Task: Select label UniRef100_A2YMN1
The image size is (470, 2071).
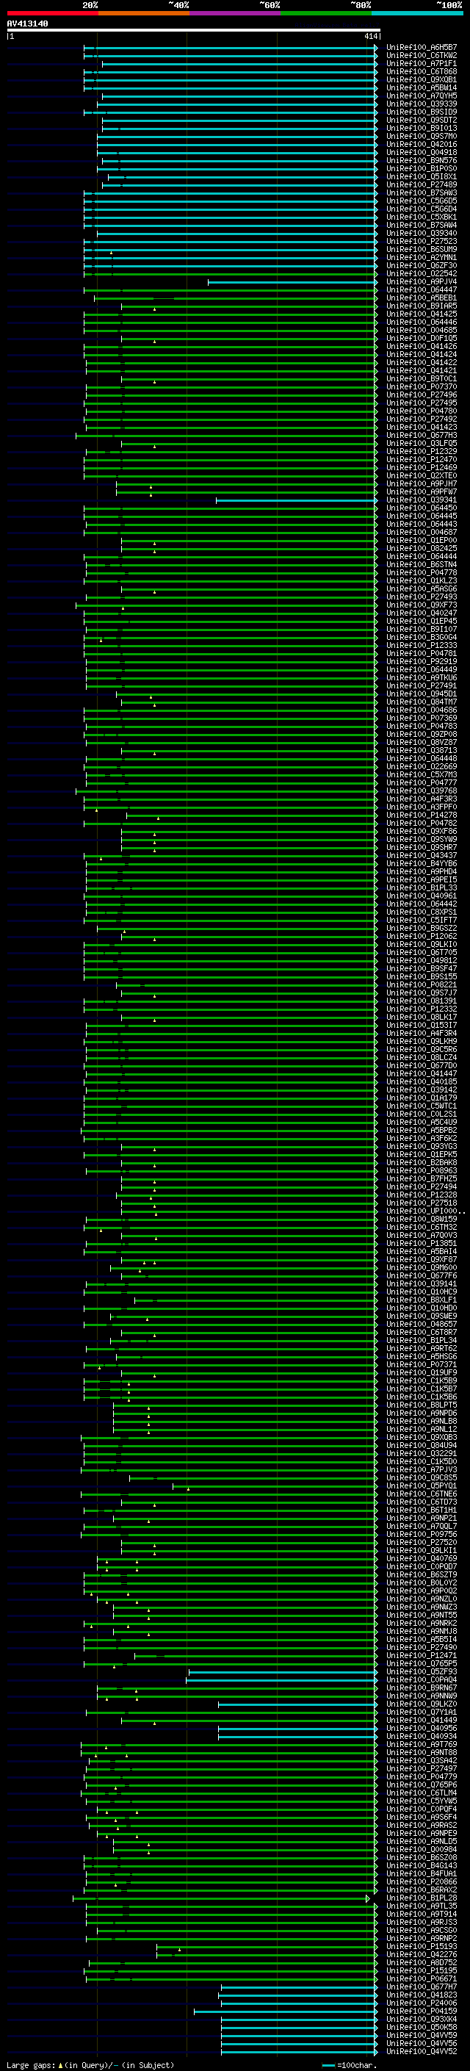Action: [x=422, y=257]
